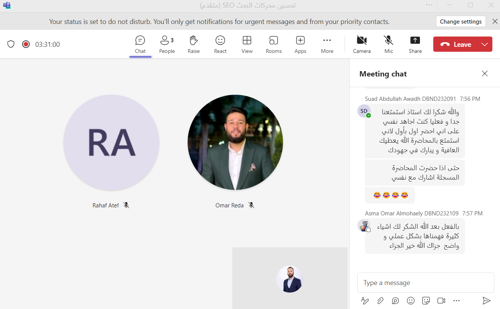
Task: Click the Rahaf Atef name label
Action: pyautogui.click(x=106, y=205)
